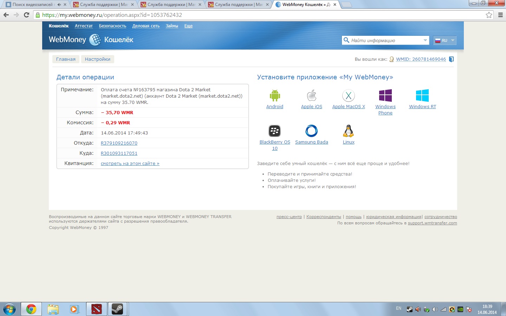506x316 pixels.
Task: Open the сотрудничество footer link
Action: pyautogui.click(x=441, y=217)
